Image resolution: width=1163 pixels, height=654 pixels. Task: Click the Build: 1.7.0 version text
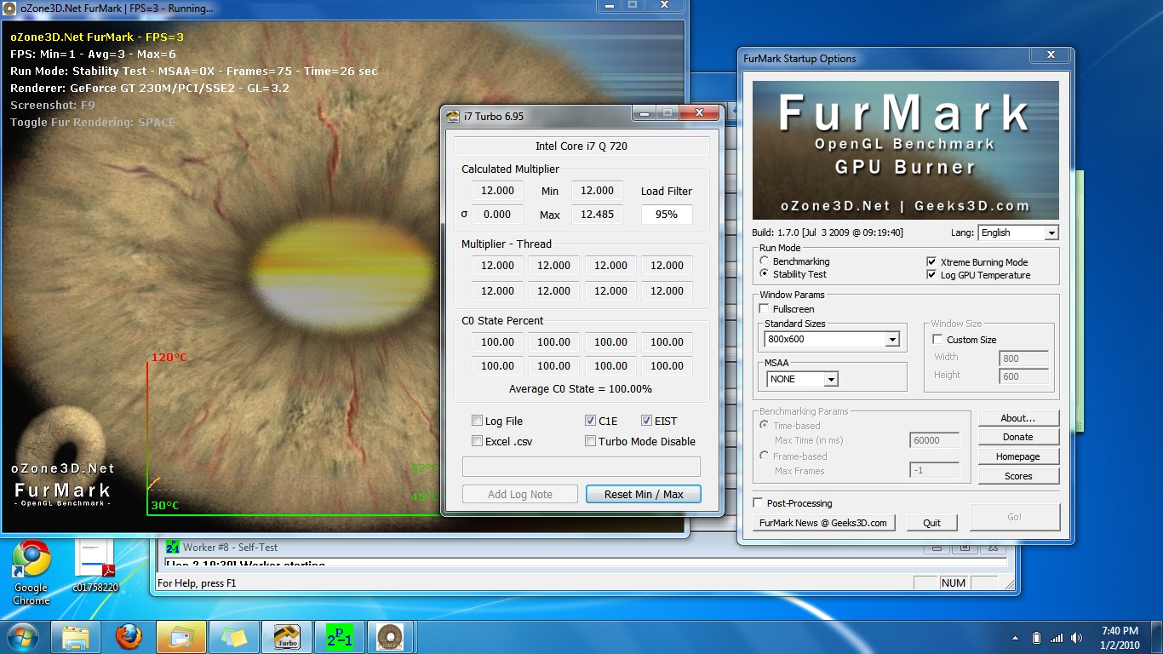828,232
